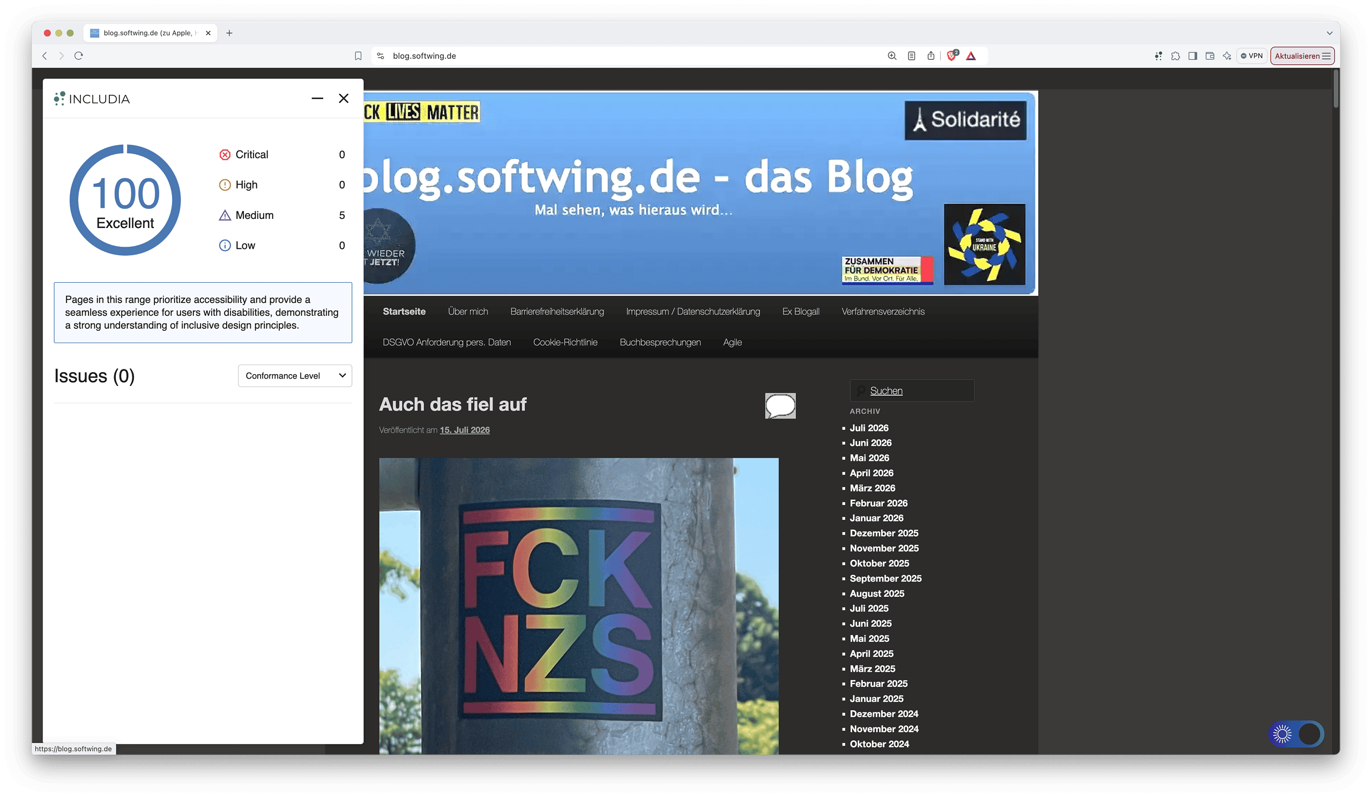This screenshot has height=796, width=1372.
Task: Click the macOS green maximize window button
Action: [70, 33]
